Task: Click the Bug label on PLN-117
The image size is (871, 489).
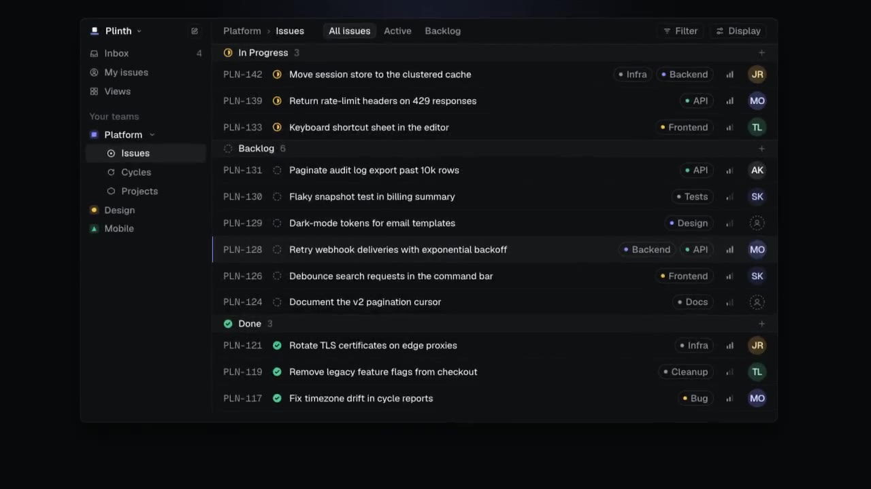Action: (695, 399)
